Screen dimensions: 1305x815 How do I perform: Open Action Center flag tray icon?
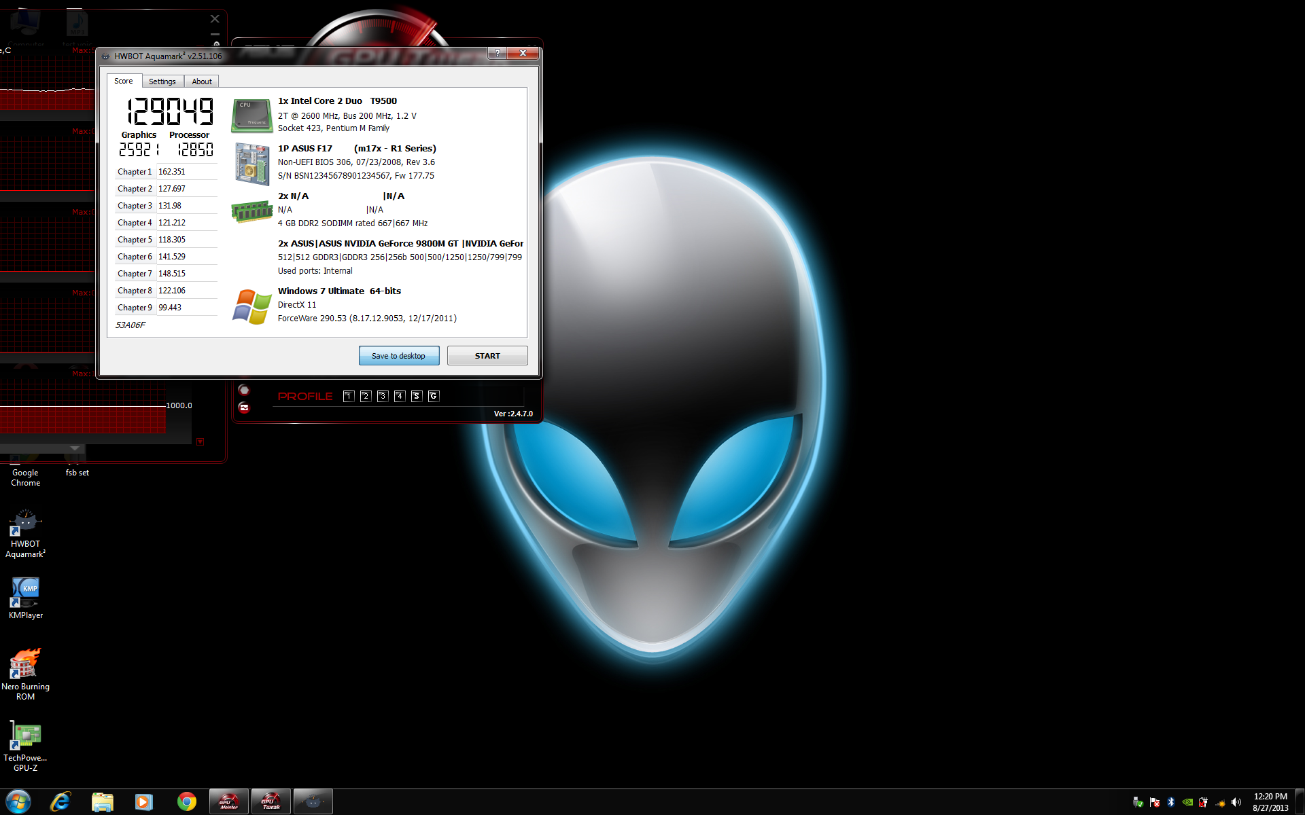pos(1155,802)
